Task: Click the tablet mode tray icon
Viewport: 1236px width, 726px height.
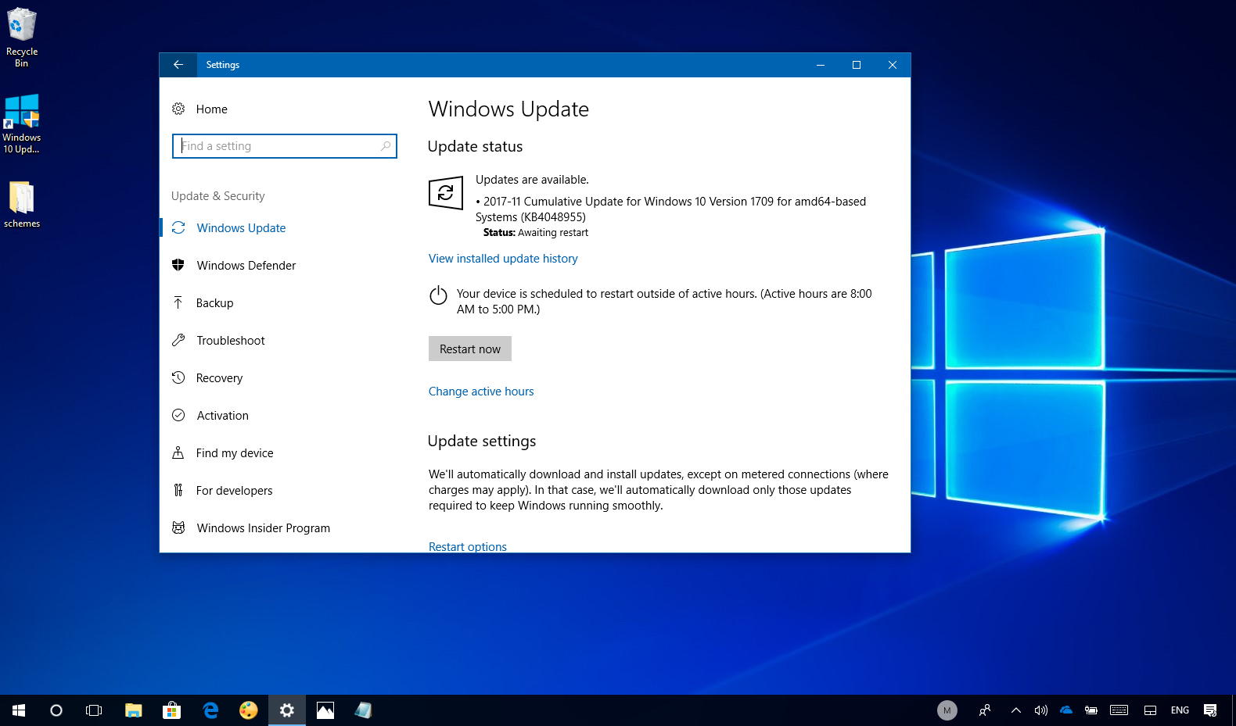Action: pyautogui.click(x=1150, y=710)
